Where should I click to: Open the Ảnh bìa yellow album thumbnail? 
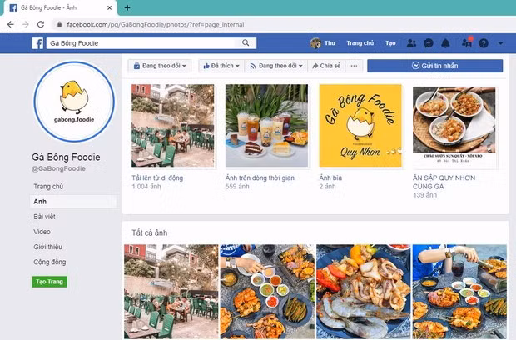pos(360,126)
